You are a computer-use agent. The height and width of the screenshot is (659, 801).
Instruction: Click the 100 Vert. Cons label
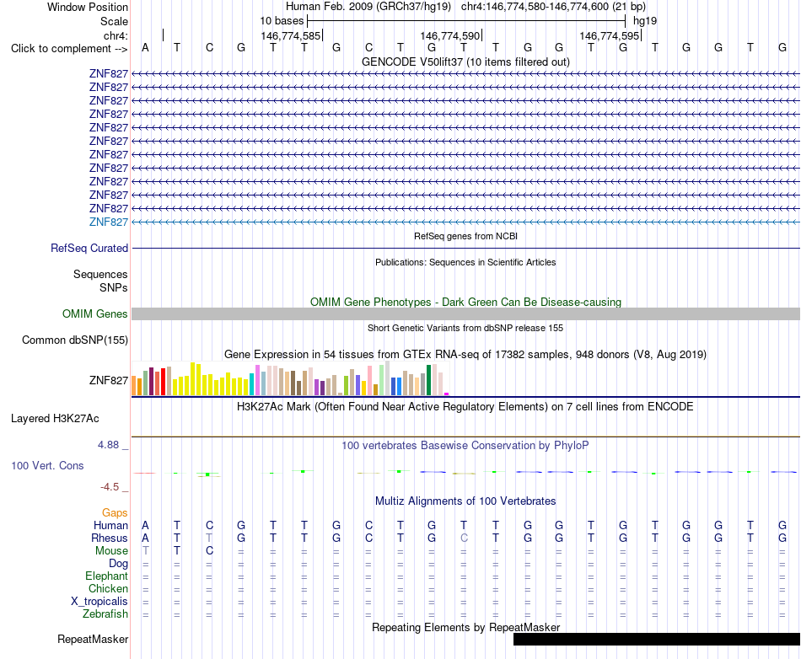point(47,465)
